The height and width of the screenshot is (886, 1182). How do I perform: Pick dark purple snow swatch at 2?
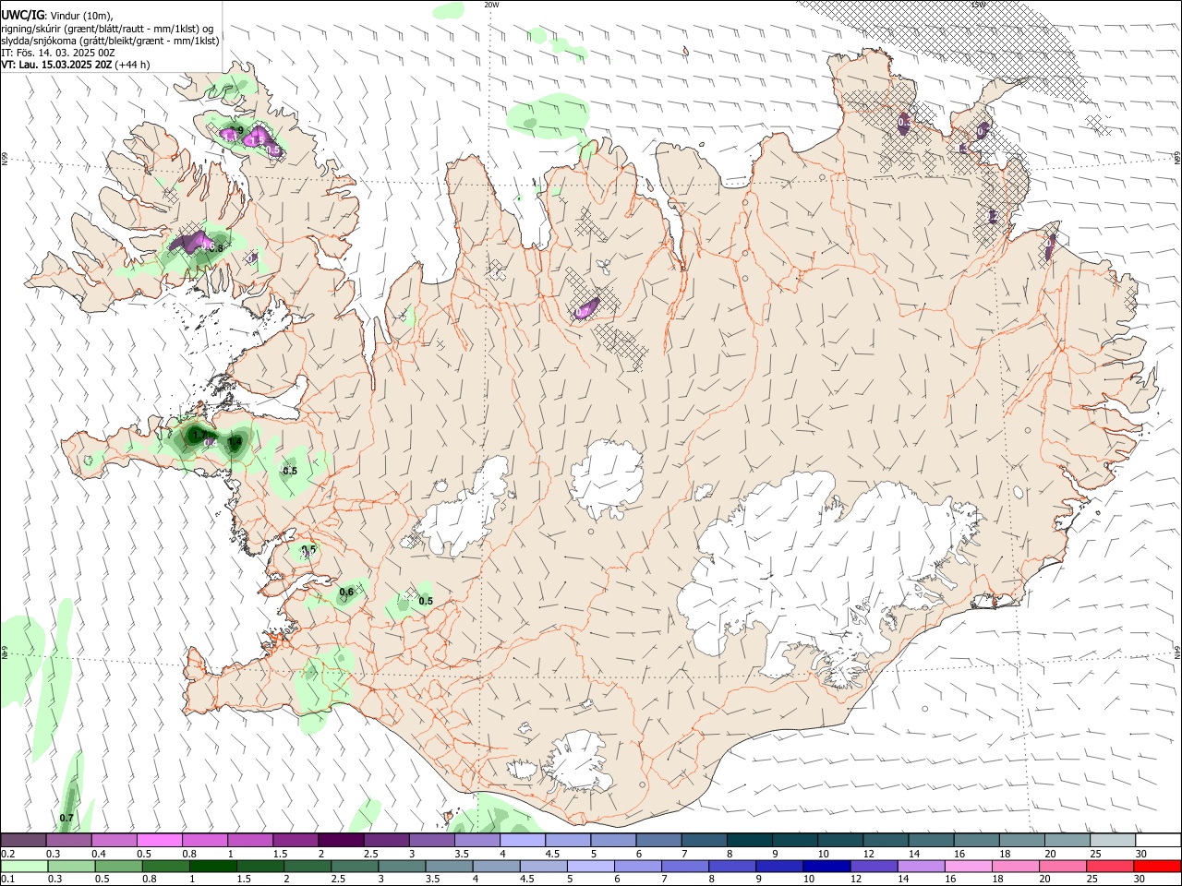pos(341,841)
